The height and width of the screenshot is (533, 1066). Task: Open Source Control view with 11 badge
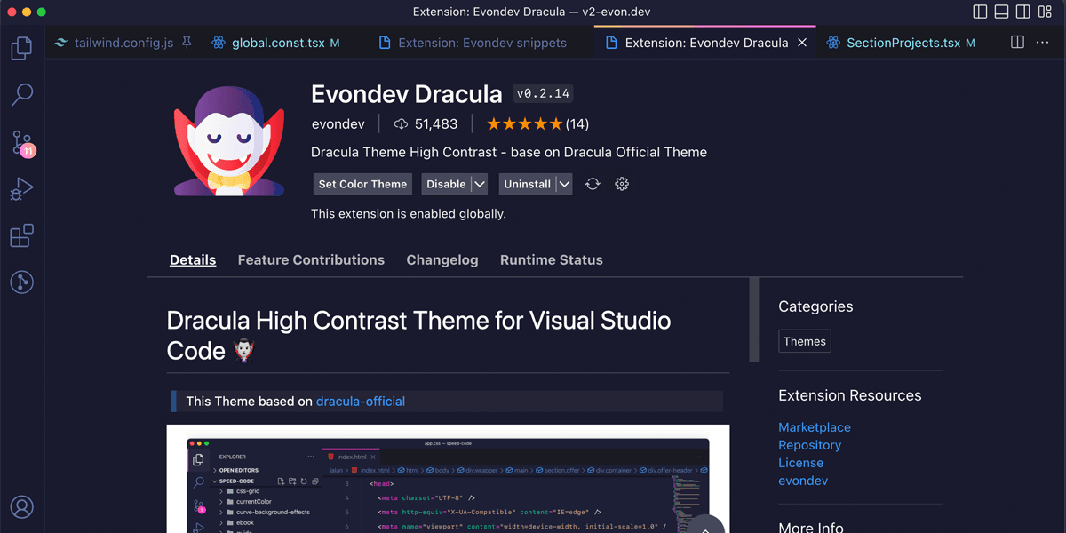[x=22, y=142]
